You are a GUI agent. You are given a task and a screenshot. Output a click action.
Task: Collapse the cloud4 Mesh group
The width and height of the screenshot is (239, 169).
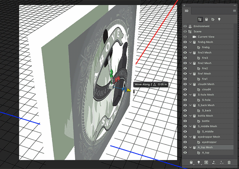191,84
